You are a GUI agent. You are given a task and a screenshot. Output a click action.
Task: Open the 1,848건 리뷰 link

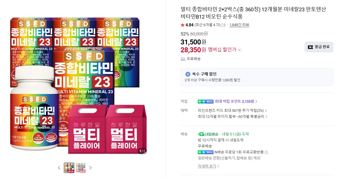point(239,25)
